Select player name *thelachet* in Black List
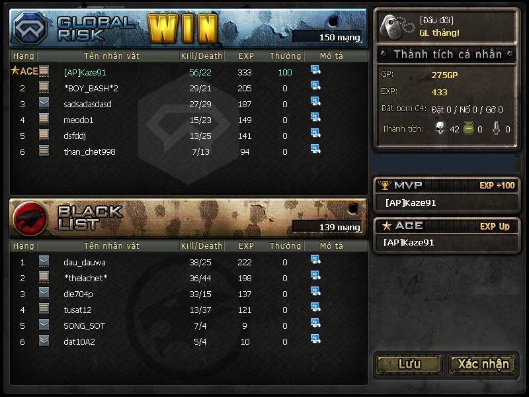 [86, 278]
